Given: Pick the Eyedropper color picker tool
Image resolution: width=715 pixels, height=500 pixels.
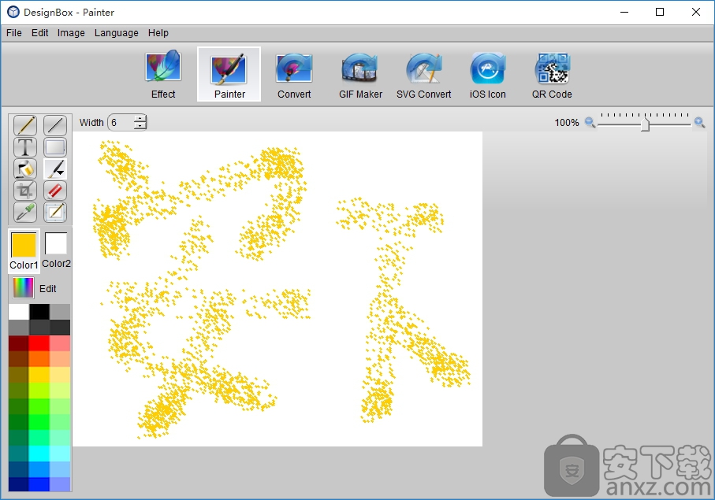Looking at the screenshot, I should pos(25,212).
